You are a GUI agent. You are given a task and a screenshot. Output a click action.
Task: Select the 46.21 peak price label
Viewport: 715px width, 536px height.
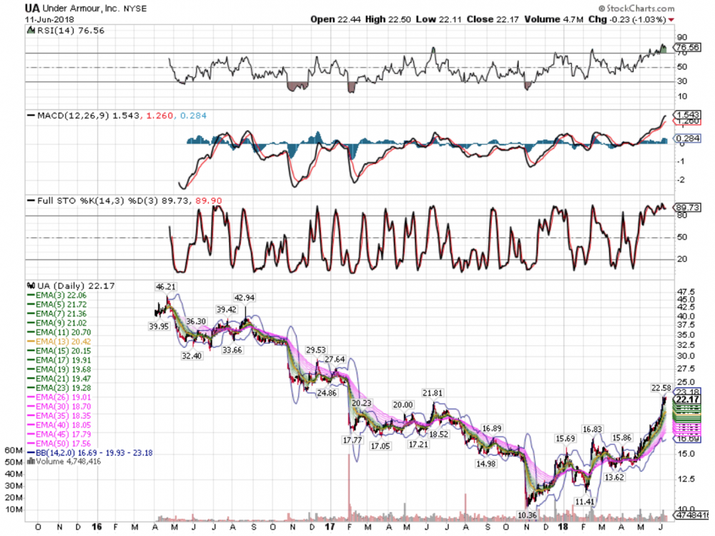166,286
